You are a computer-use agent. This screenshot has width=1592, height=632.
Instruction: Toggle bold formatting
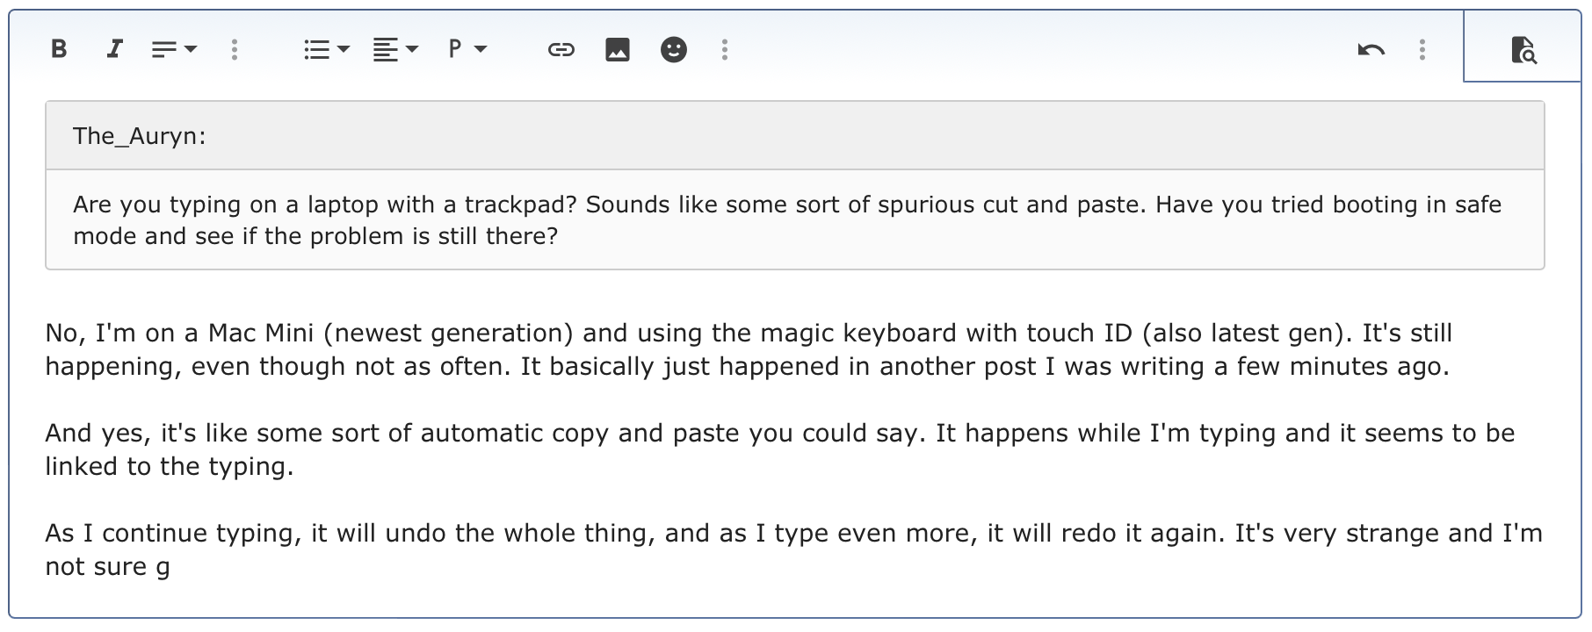point(59,49)
